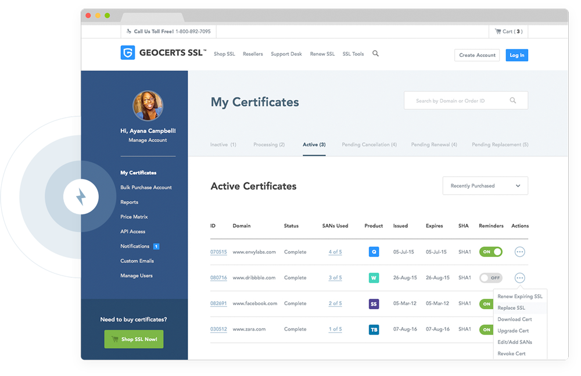
Task: Open certificate ID 030512
Action: click(218, 330)
